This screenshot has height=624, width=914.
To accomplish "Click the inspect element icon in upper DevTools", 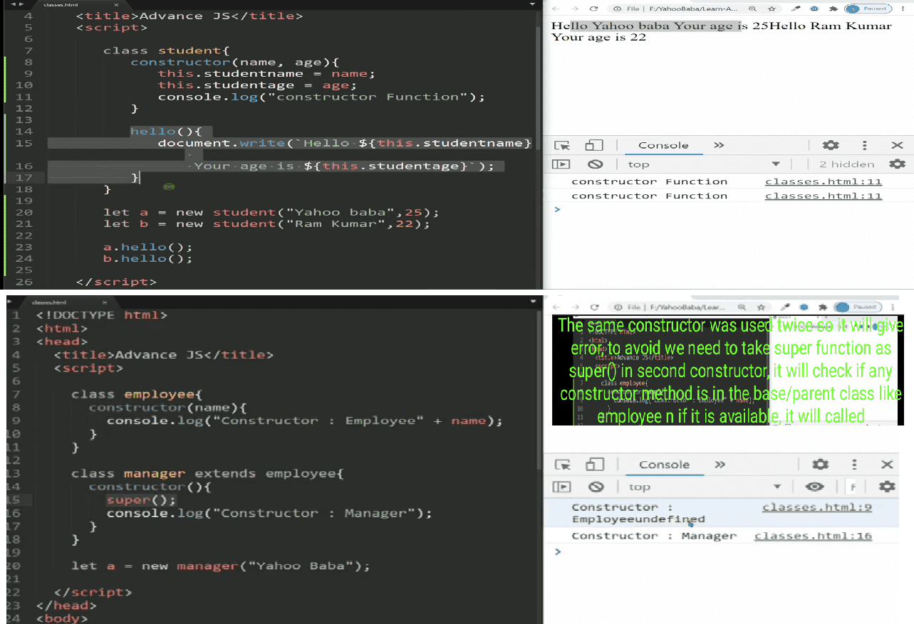I will click(x=563, y=145).
